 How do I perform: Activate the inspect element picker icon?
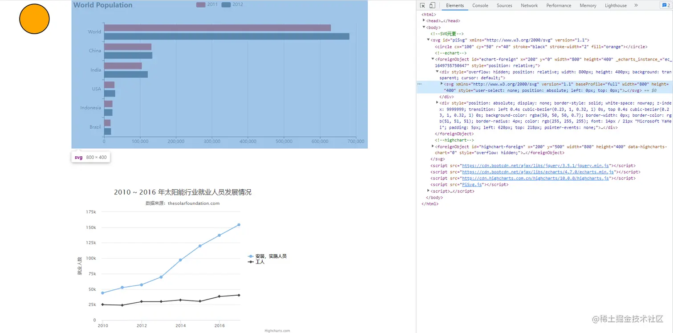pyautogui.click(x=422, y=5)
